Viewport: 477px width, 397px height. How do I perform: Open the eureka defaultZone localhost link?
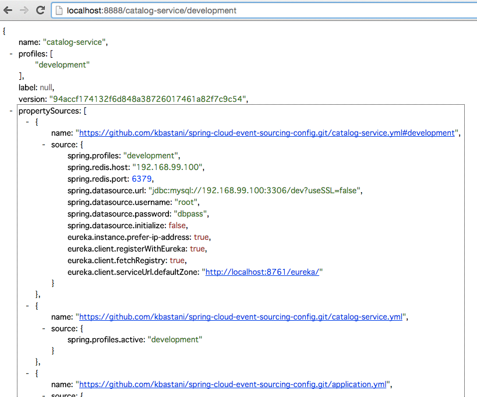262,272
